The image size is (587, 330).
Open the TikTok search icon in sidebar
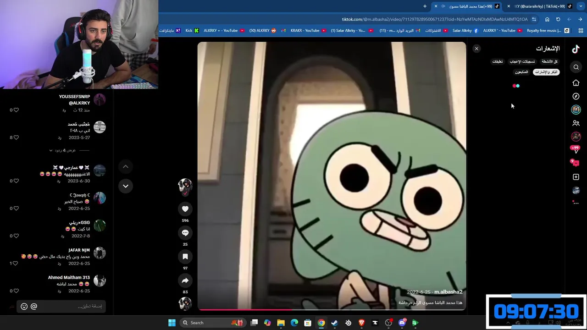click(576, 67)
